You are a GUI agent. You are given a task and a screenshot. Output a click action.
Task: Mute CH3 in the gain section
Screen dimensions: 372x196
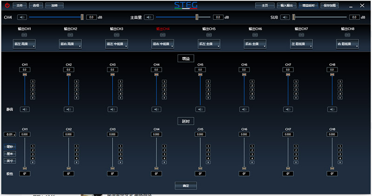pyautogui.click(x=113, y=109)
